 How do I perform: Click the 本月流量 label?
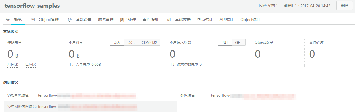click(76, 42)
